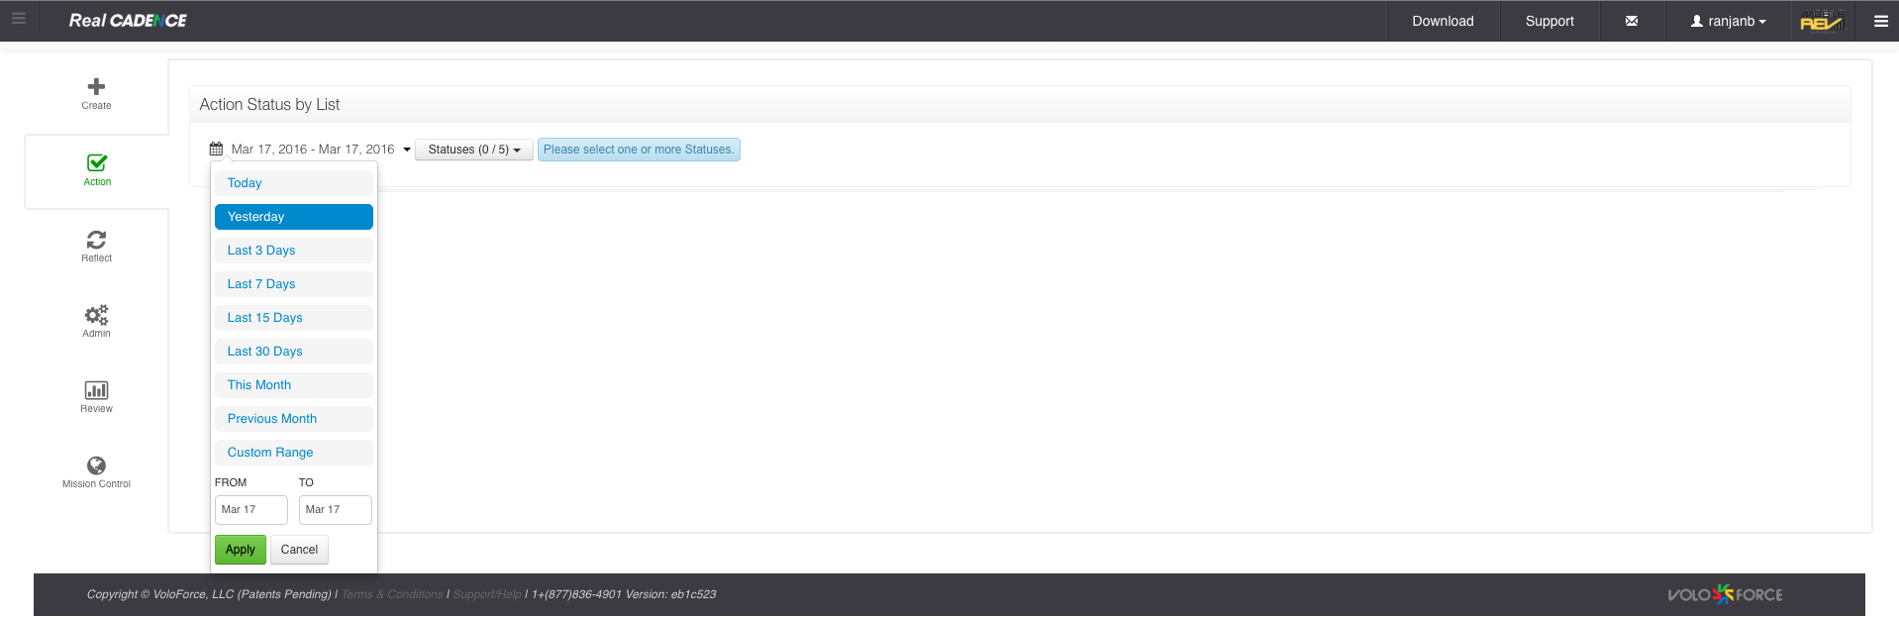Open the Admin gears icon

[x=96, y=316]
